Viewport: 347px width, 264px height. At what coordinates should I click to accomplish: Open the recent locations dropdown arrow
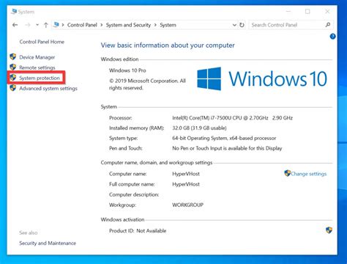(37, 25)
